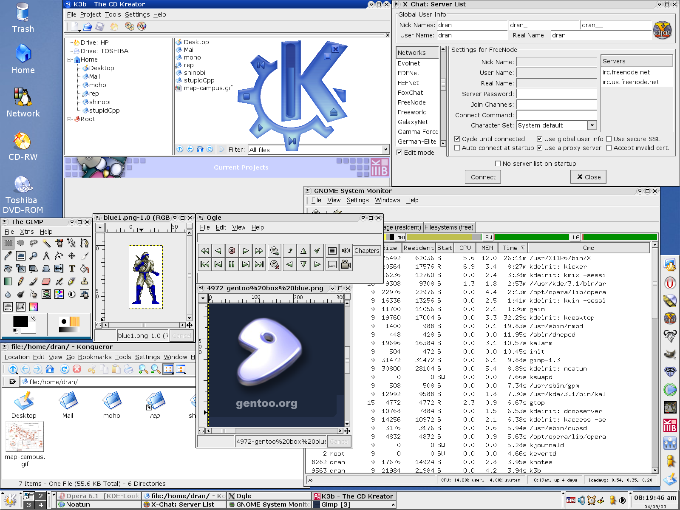Sort processes by the CPU column header
The image size is (680, 510).
[x=465, y=248]
